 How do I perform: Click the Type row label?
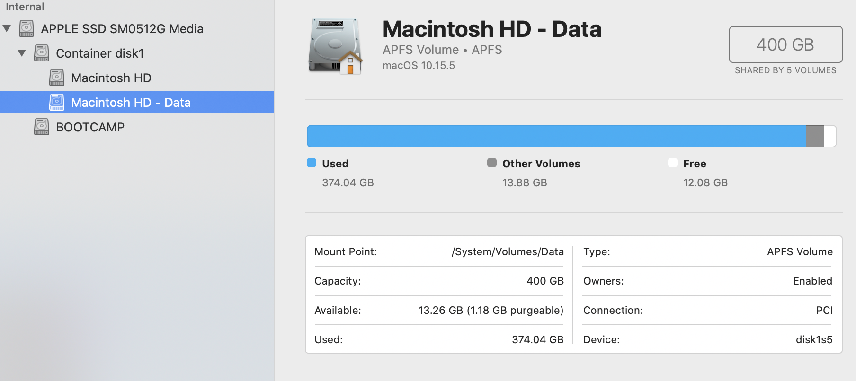[597, 251]
